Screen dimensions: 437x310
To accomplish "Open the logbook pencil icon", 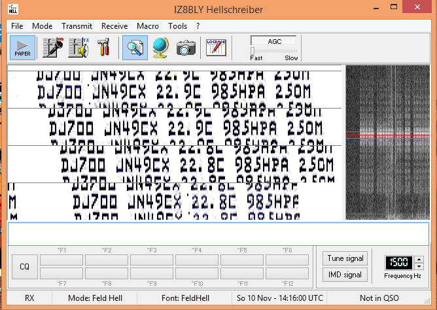I will pyautogui.click(x=216, y=48).
